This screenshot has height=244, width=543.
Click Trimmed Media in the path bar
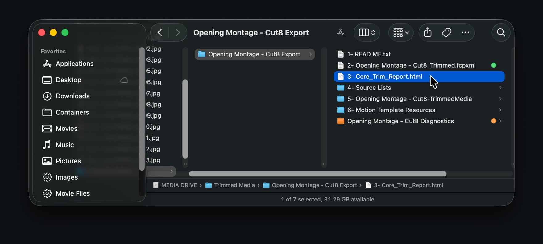tap(230, 185)
